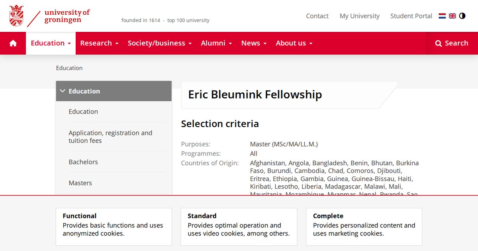The height and width of the screenshot is (251, 478).
Task: Switch language via the Dutch flag icon
Action: 442,16
